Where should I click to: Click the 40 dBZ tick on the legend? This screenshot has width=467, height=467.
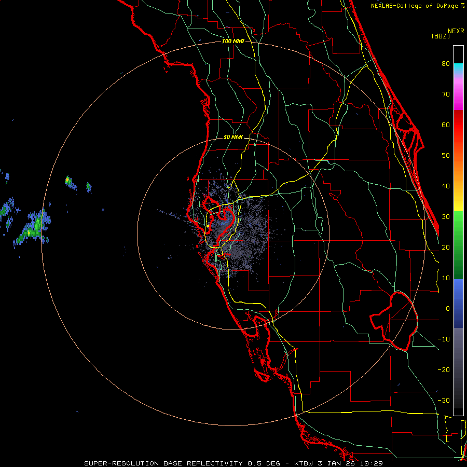[x=446, y=186]
